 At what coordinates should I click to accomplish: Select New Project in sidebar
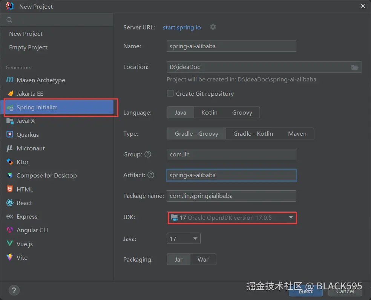coord(26,34)
